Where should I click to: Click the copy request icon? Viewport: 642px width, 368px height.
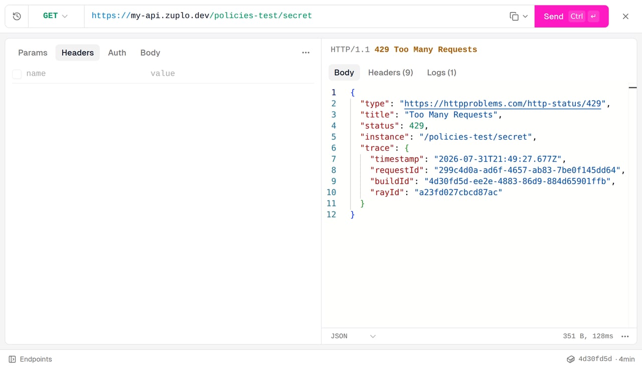click(x=514, y=16)
